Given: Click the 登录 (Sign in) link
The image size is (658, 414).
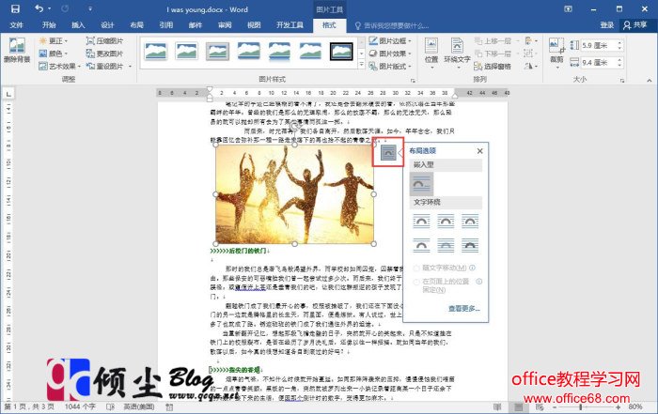Looking at the screenshot, I should click(x=607, y=25).
